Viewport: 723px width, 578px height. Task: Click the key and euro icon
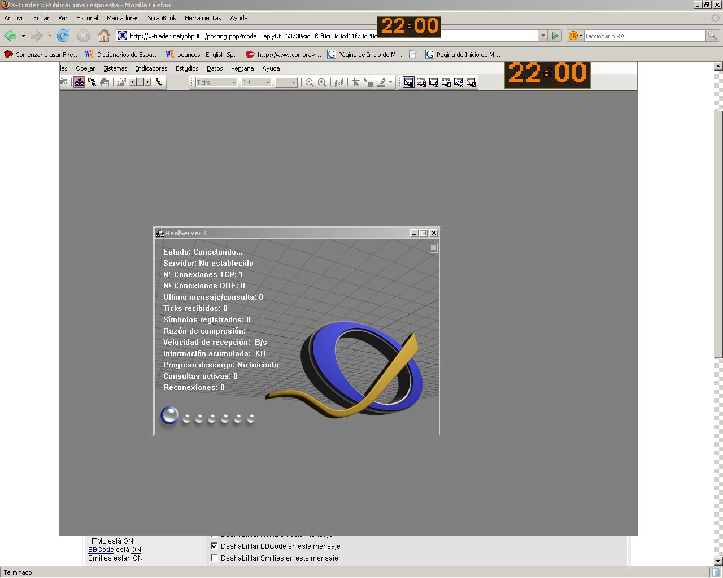tap(92, 82)
